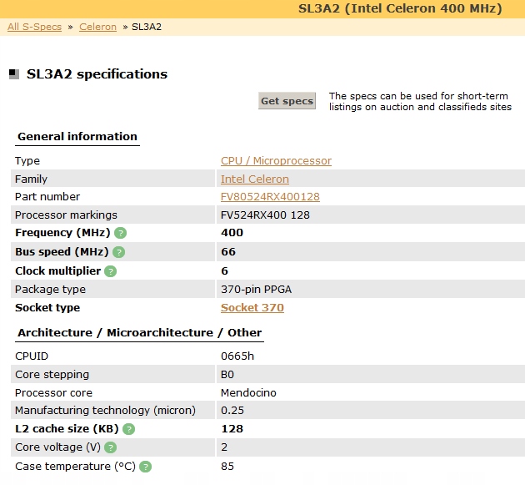Image resolution: width=525 pixels, height=485 pixels.
Task: Click the Case temperature (°C) label
Action: [x=75, y=467]
